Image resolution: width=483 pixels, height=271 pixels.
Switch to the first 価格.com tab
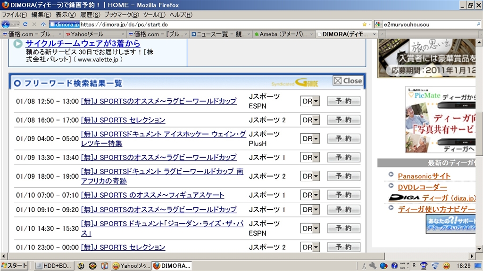32,34
